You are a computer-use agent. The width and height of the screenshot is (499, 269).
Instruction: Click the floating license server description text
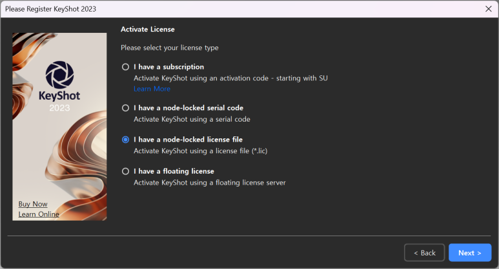pos(209,183)
